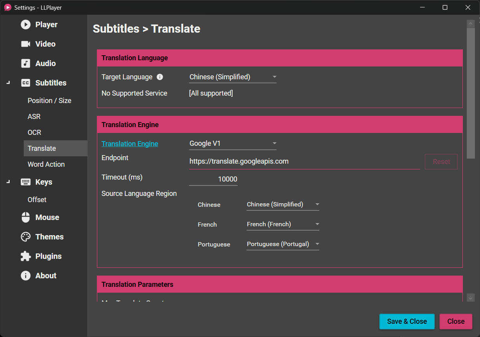480x337 pixels.
Task: Select the Player section play icon
Action: [25, 24]
